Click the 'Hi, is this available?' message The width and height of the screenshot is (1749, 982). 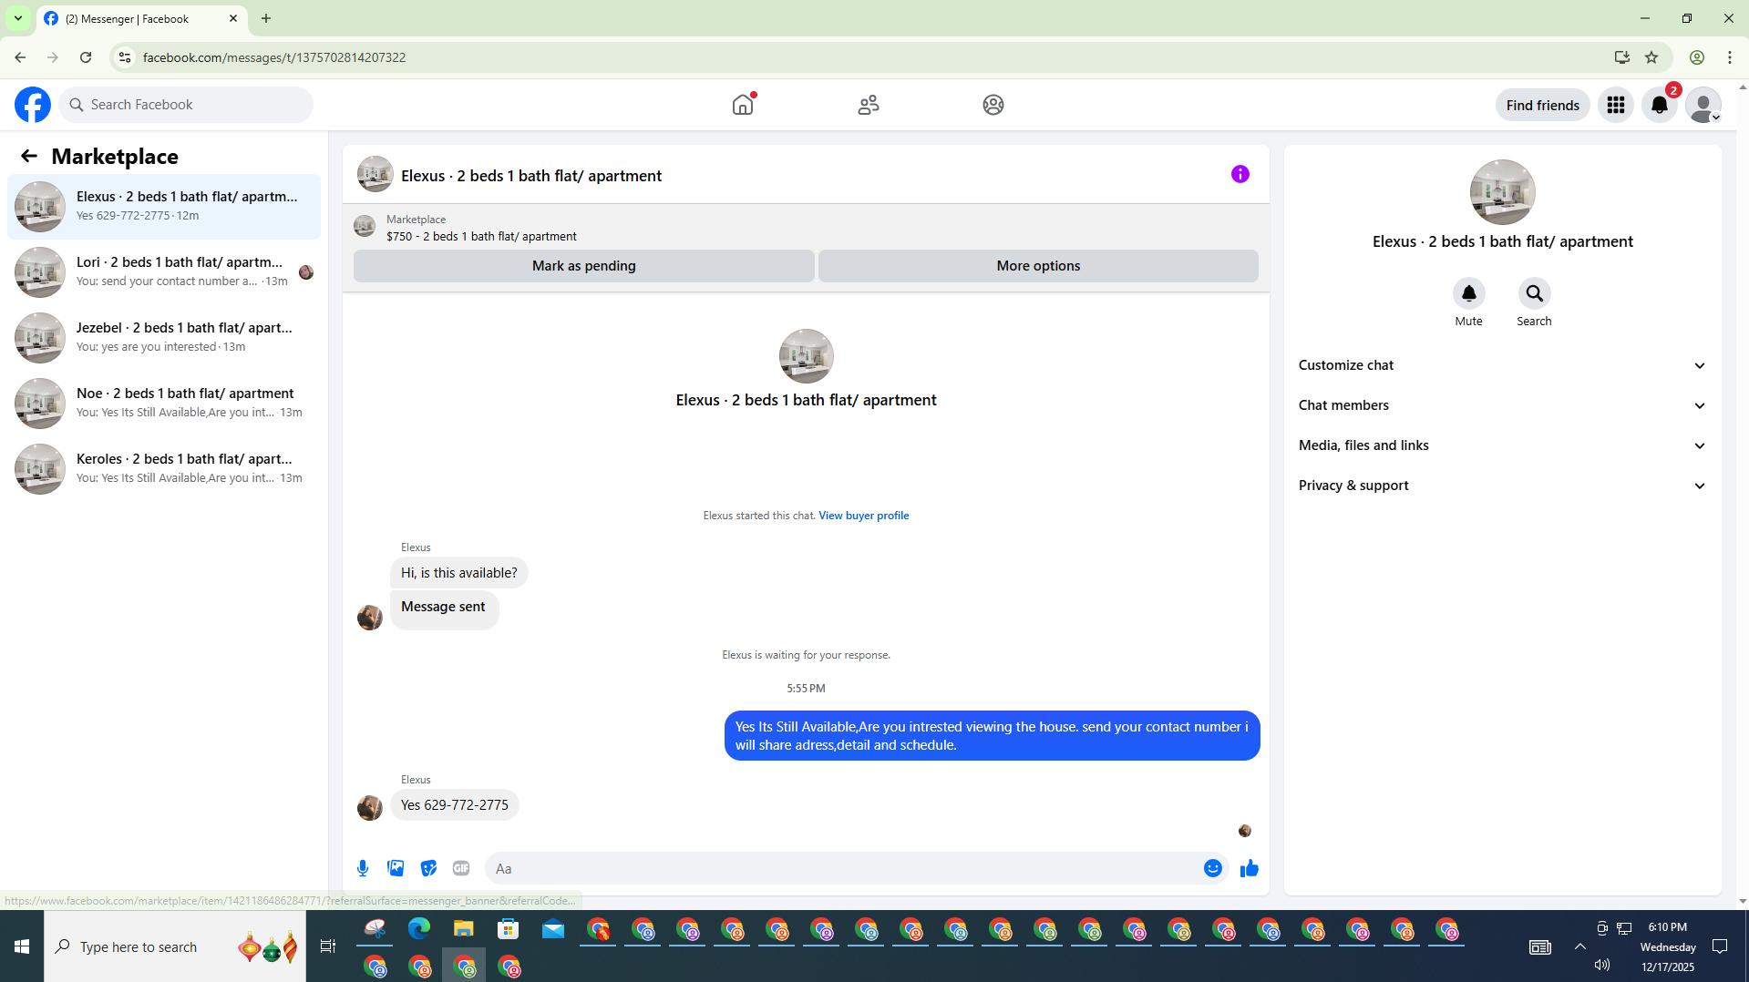458,573
